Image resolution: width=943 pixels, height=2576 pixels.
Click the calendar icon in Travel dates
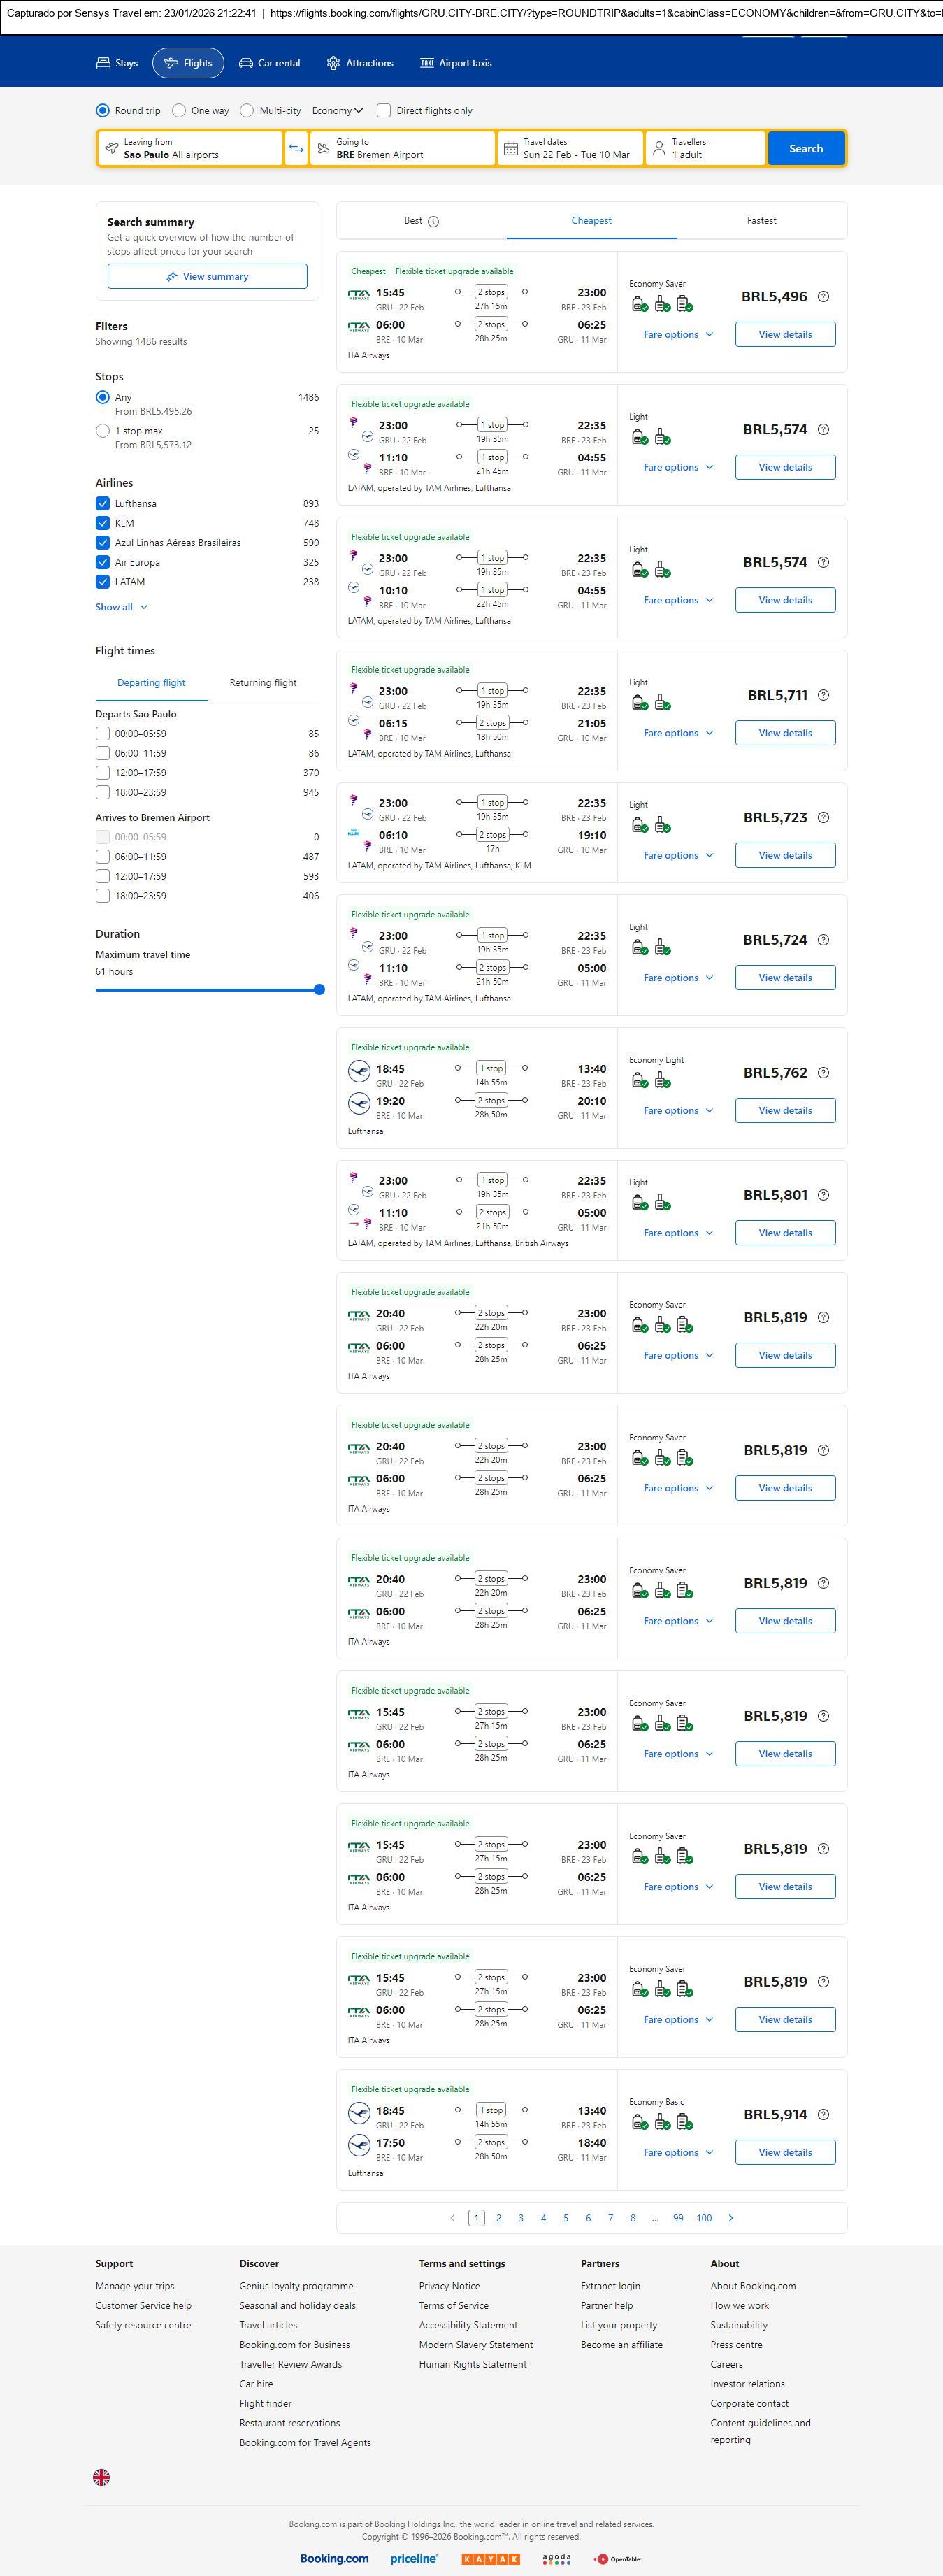click(x=510, y=149)
